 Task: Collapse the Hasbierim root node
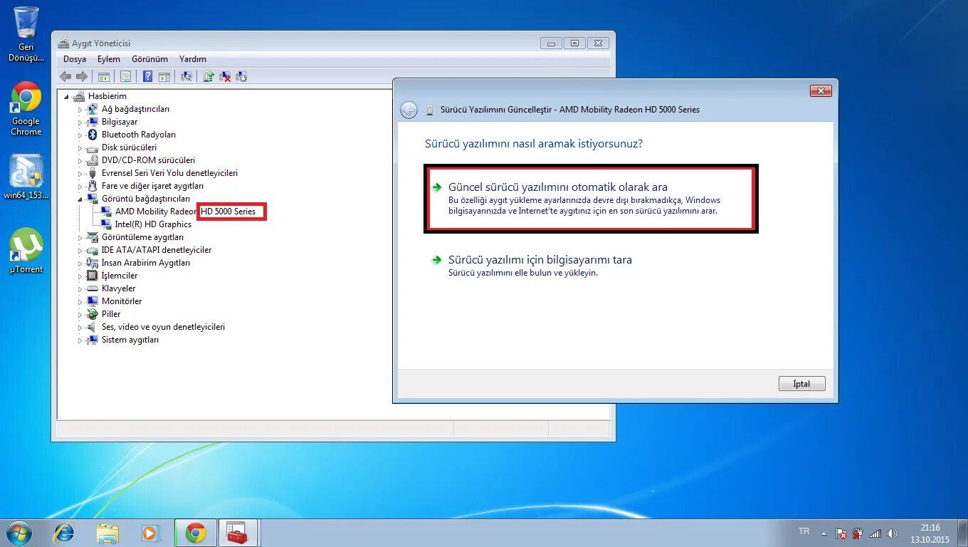tap(68, 97)
